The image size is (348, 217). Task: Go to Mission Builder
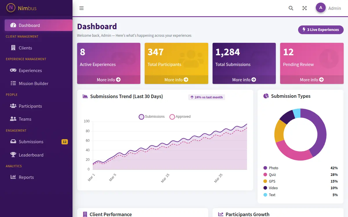39,83
